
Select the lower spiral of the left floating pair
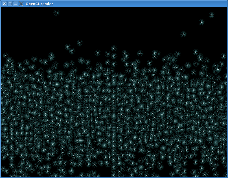point(72,51)
